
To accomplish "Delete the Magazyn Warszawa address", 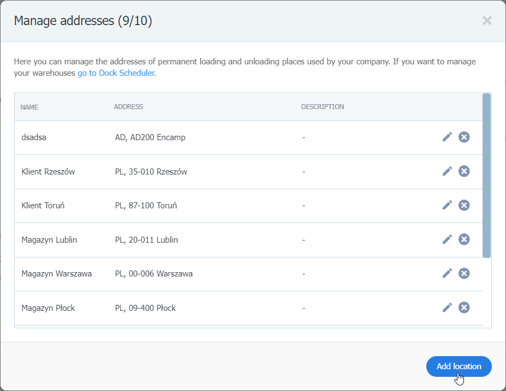I will click(x=464, y=273).
